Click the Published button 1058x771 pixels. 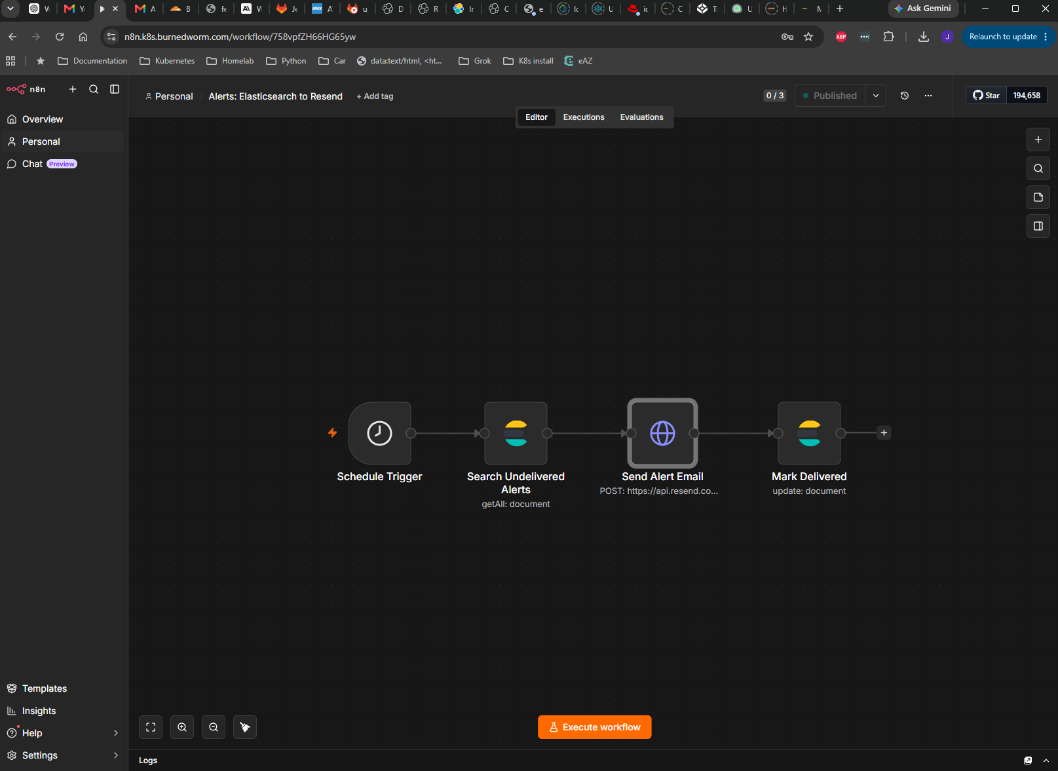point(830,96)
